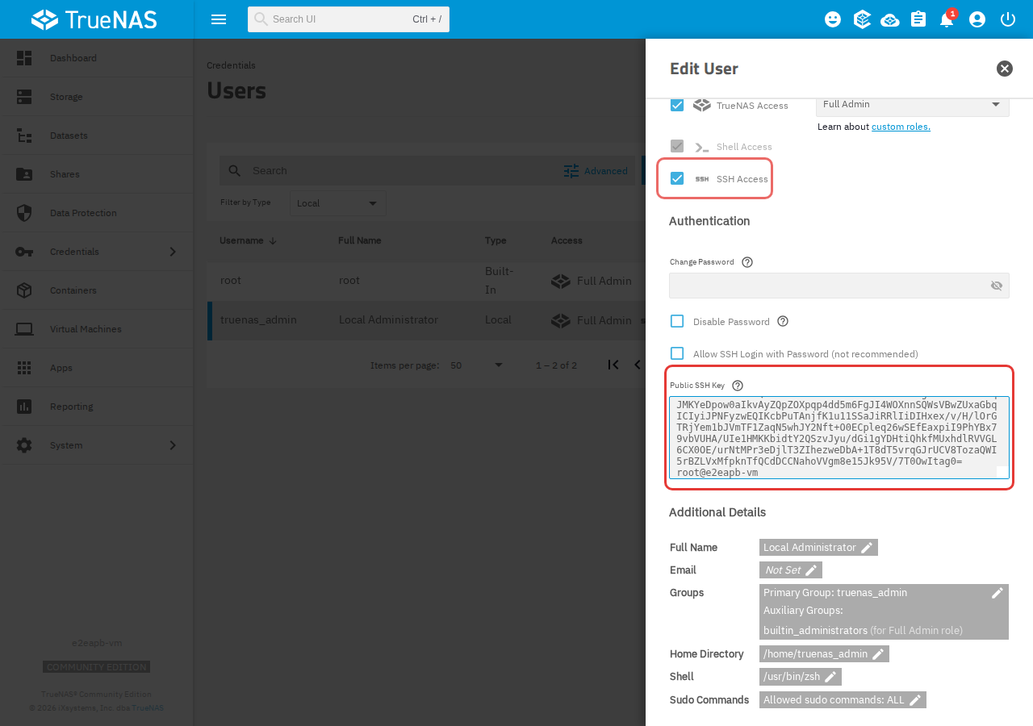This screenshot has height=726, width=1033.
Task: Toggle the hamburger sidebar menu icon
Action: coord(218,19)
